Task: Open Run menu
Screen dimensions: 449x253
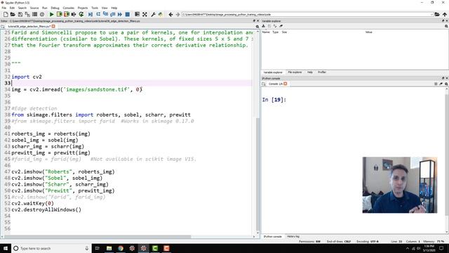Action: tap(45, 8)
